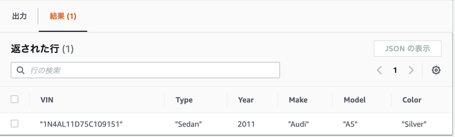Screen dimensions: 455x137
Task: Select page number 1 in pagination
Action: [x=395, y=70]
